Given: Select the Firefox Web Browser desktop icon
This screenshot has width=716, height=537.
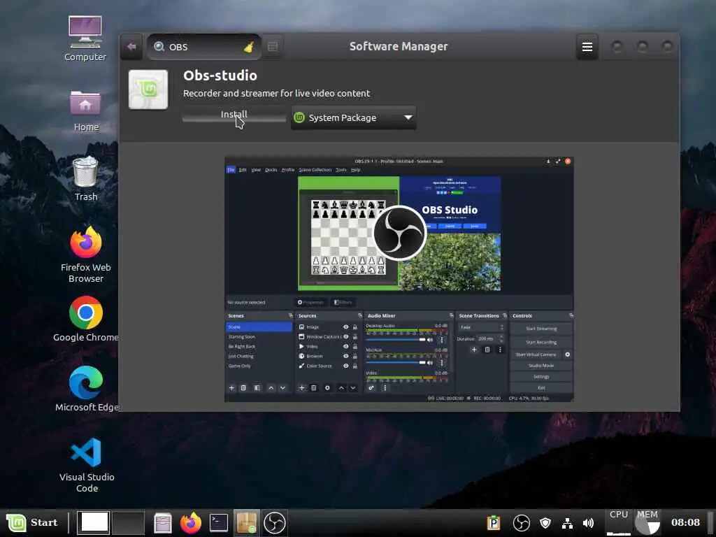Looking at the screenshot, I should click(86, 255).
